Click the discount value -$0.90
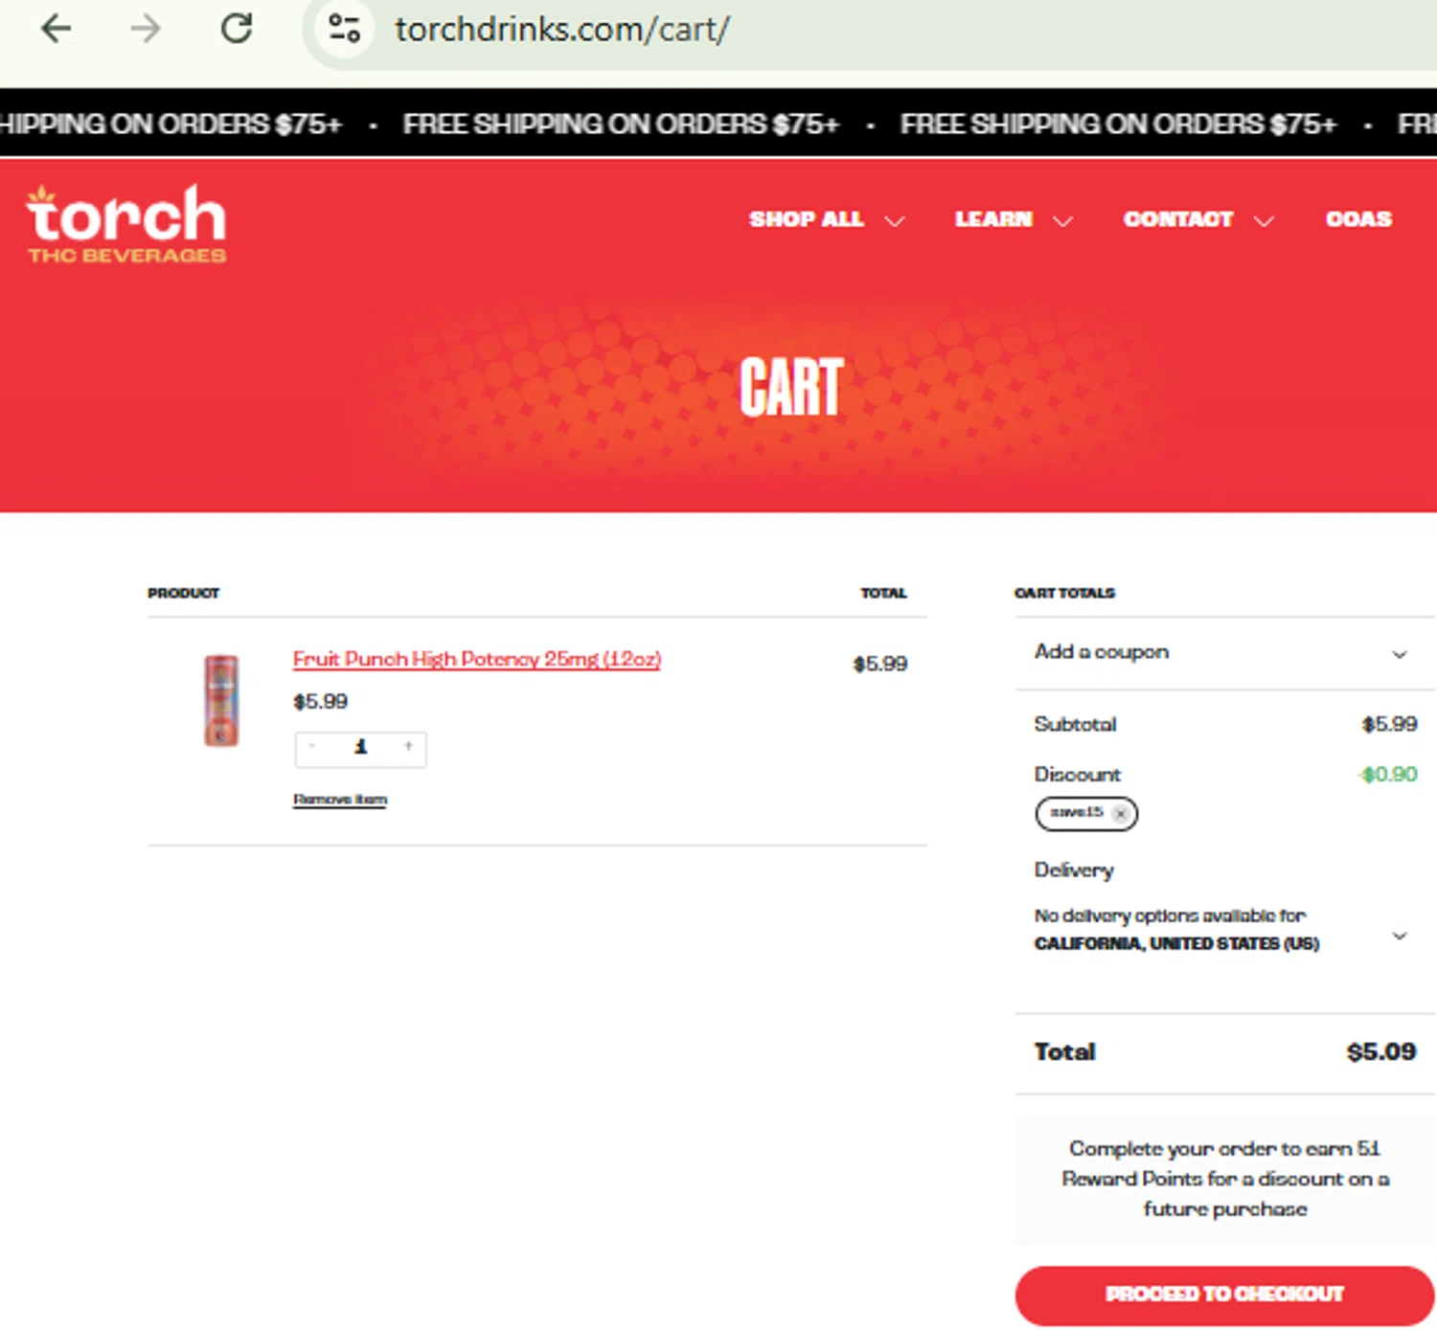 pos(1387,774)
